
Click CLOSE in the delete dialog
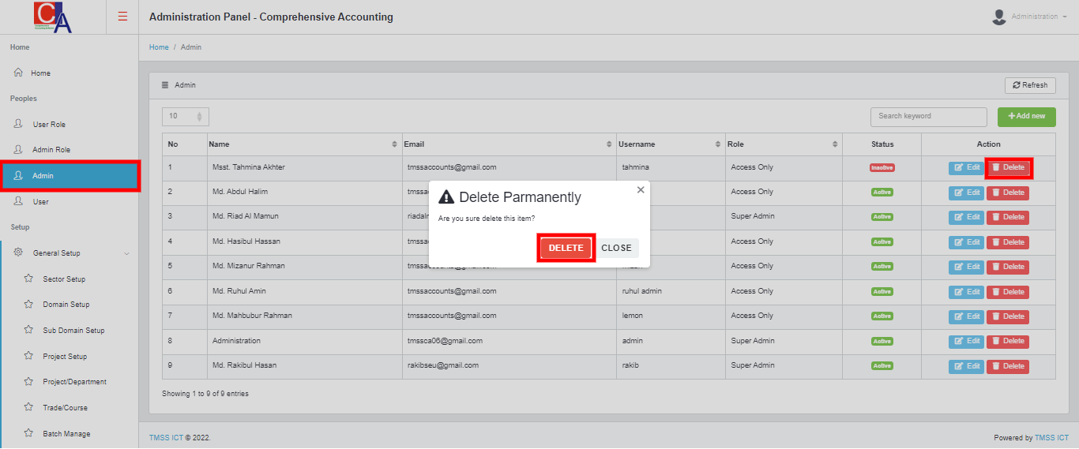click(617, 248)
